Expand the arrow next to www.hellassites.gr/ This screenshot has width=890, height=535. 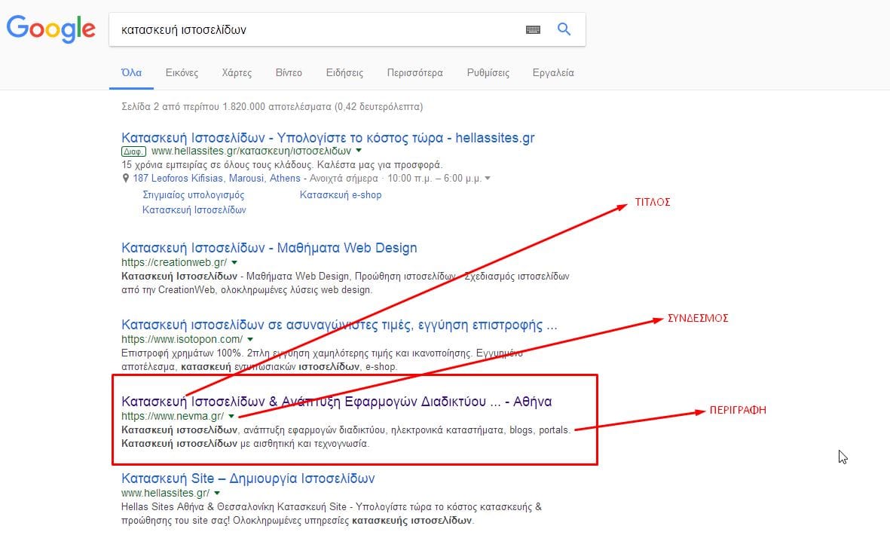point(217,493)
